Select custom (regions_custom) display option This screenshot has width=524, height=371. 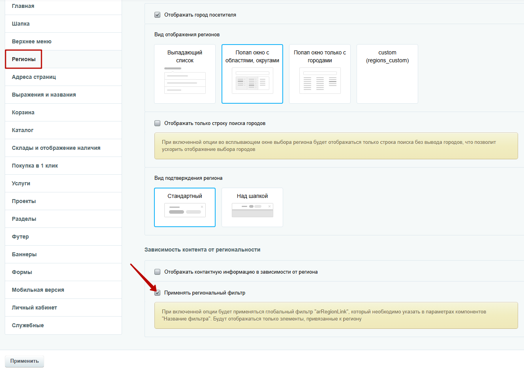pyautogui.click(x=387, y=74)
